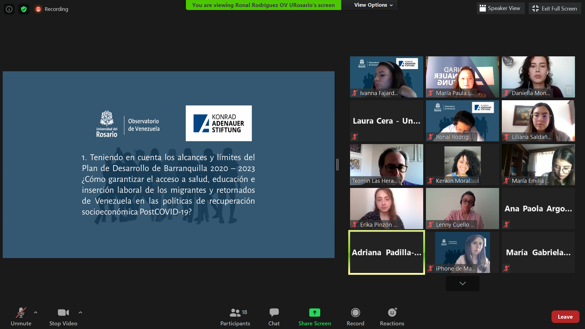
Task: Expand video options arrow beside Stop Video
Action: click(x=80, y=313)
